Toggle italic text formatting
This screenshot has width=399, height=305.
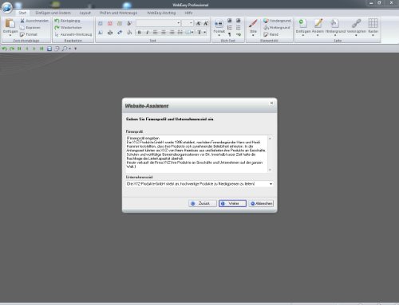(x=148, y=33)
